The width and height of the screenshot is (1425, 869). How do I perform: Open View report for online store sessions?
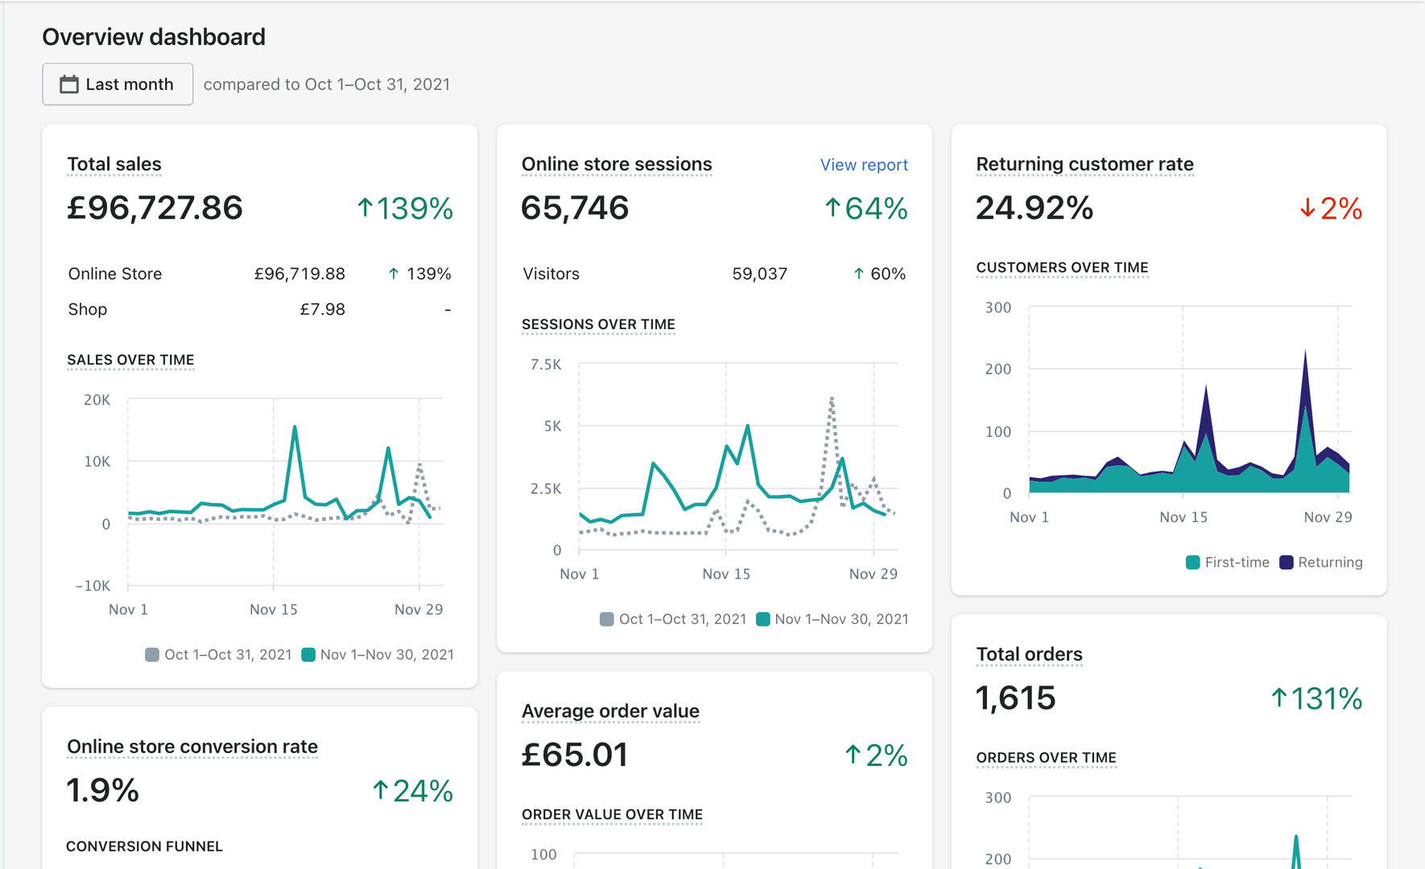coord(863,165)
